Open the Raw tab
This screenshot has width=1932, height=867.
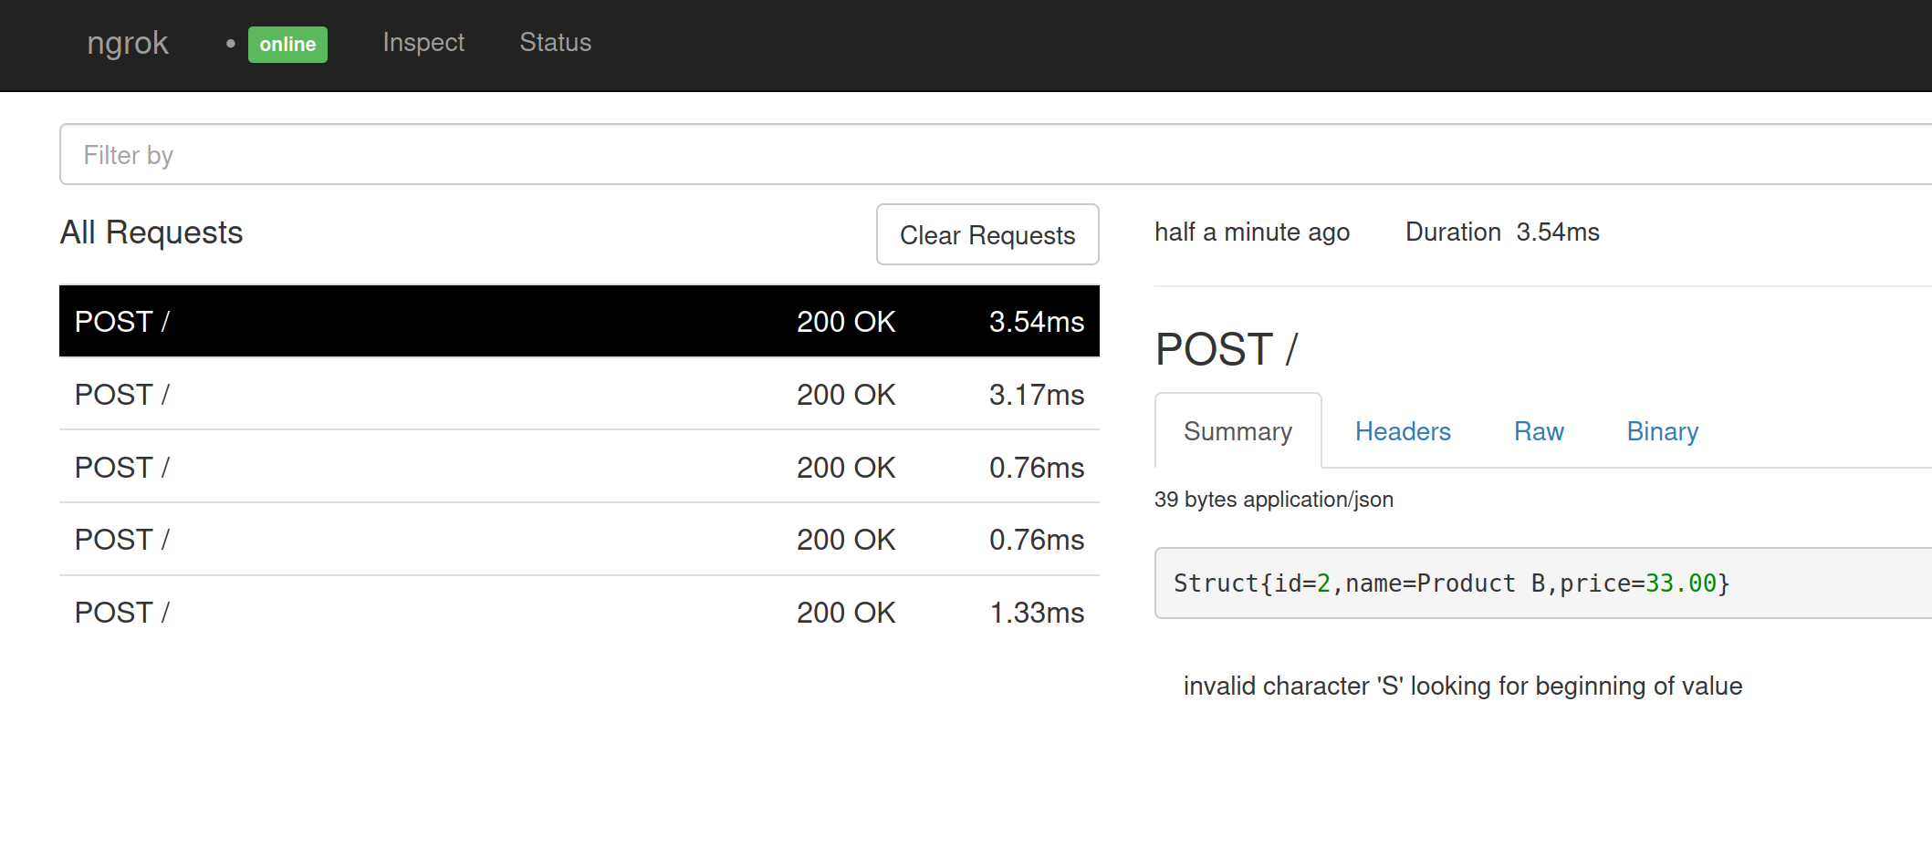[x=1539, y=431]
